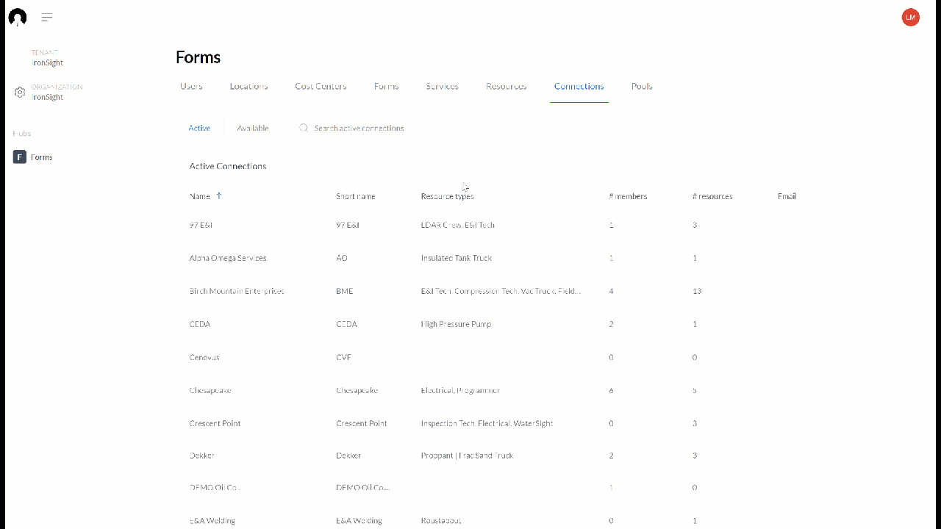Go to the Cost Centers tab

[321, 86]
